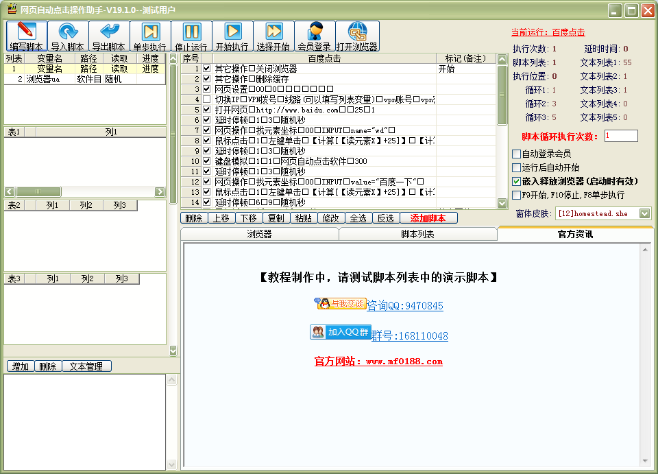
Task: Open 会员登录 member login icon
Action: 314,33
